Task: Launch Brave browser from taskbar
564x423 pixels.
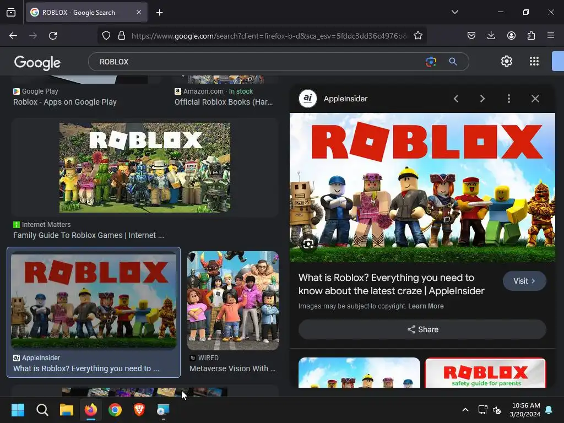Action: pos(139,410)
